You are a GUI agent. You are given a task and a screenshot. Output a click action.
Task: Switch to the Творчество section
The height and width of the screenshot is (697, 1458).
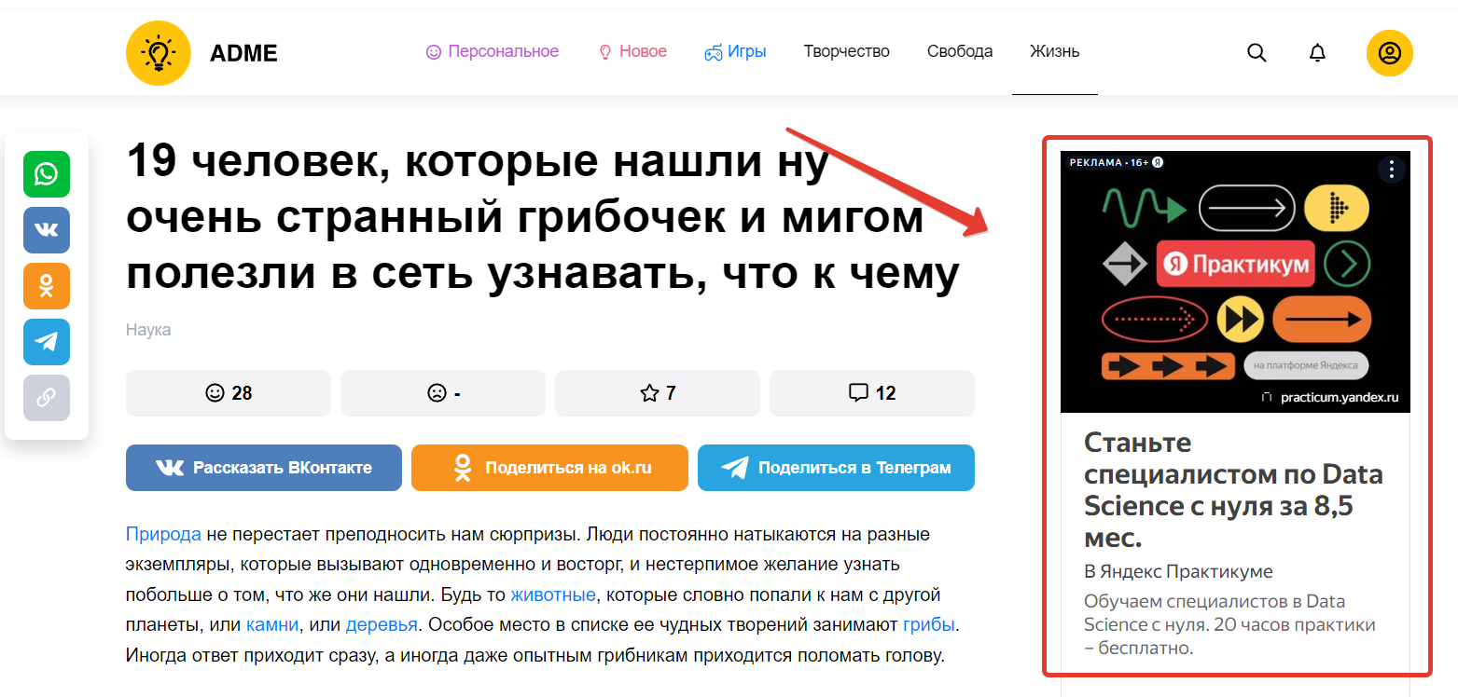(846, 52)
